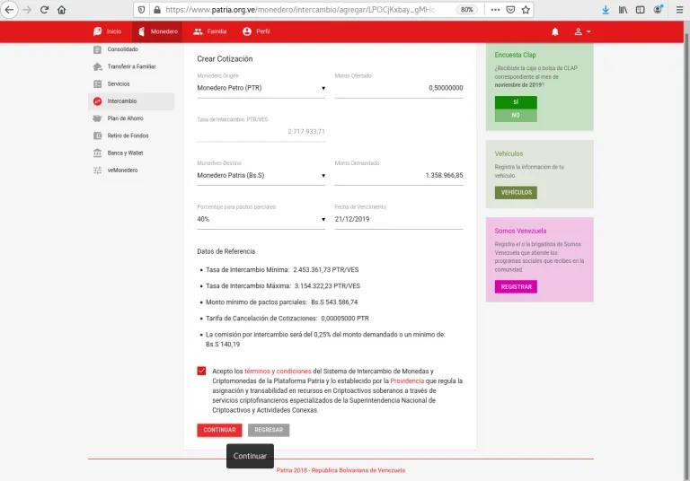
Task: Open the Perfil tab
Action: click(x=256, y=31)
